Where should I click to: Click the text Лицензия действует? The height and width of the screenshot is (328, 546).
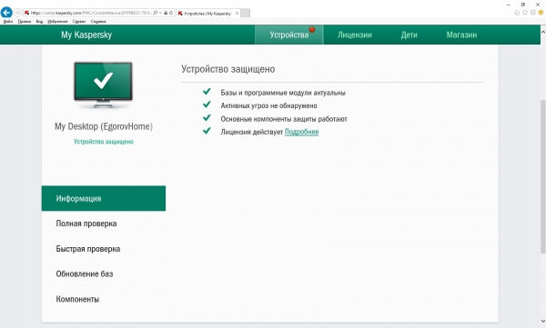tap(252, 132)
